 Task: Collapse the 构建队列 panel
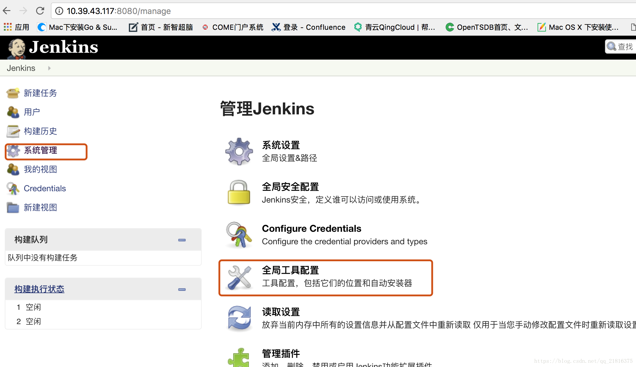182,240
